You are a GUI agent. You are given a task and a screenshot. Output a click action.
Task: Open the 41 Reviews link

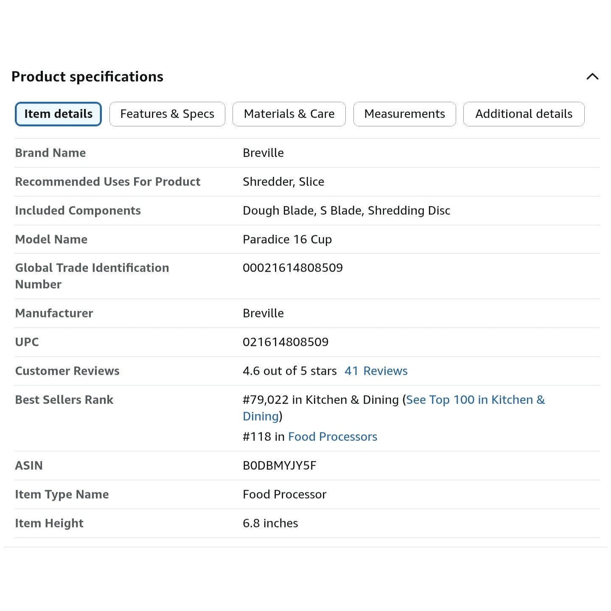[376, 371]
